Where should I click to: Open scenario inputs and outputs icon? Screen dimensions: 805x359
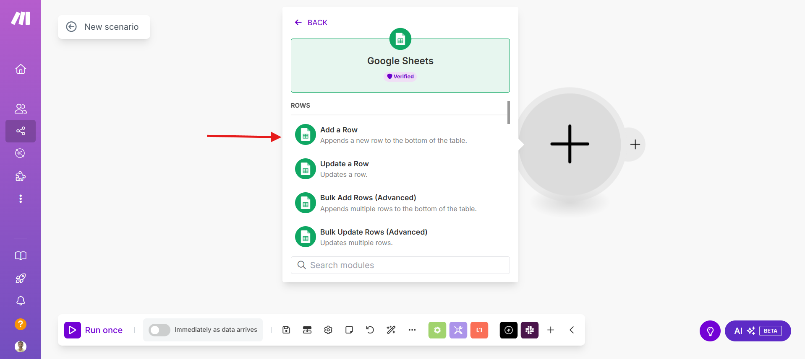(x=307, y=330)
